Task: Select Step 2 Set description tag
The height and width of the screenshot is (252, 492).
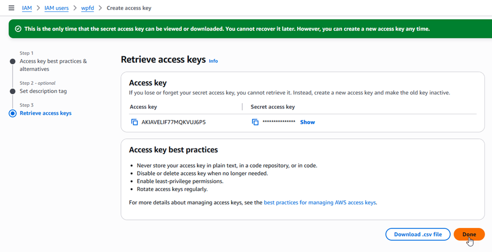Action: coord(43,91)
